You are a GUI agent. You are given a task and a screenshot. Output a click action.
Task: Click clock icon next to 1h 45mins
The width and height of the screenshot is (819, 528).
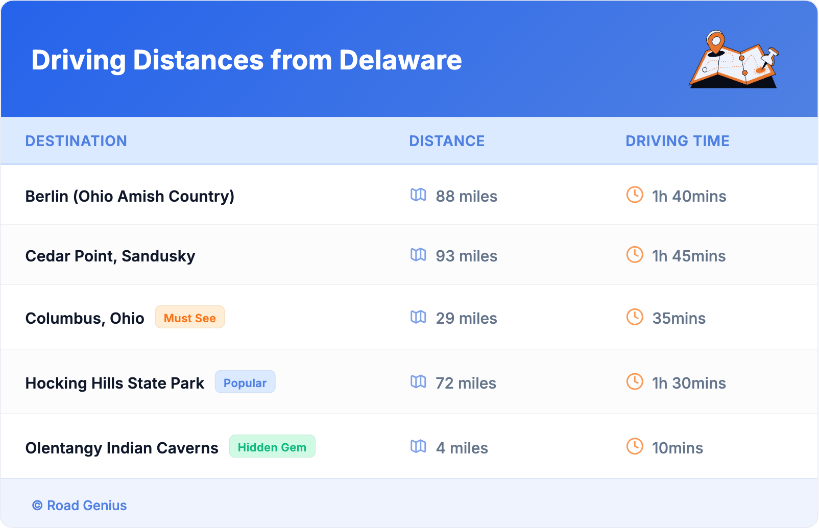(635, 255)
